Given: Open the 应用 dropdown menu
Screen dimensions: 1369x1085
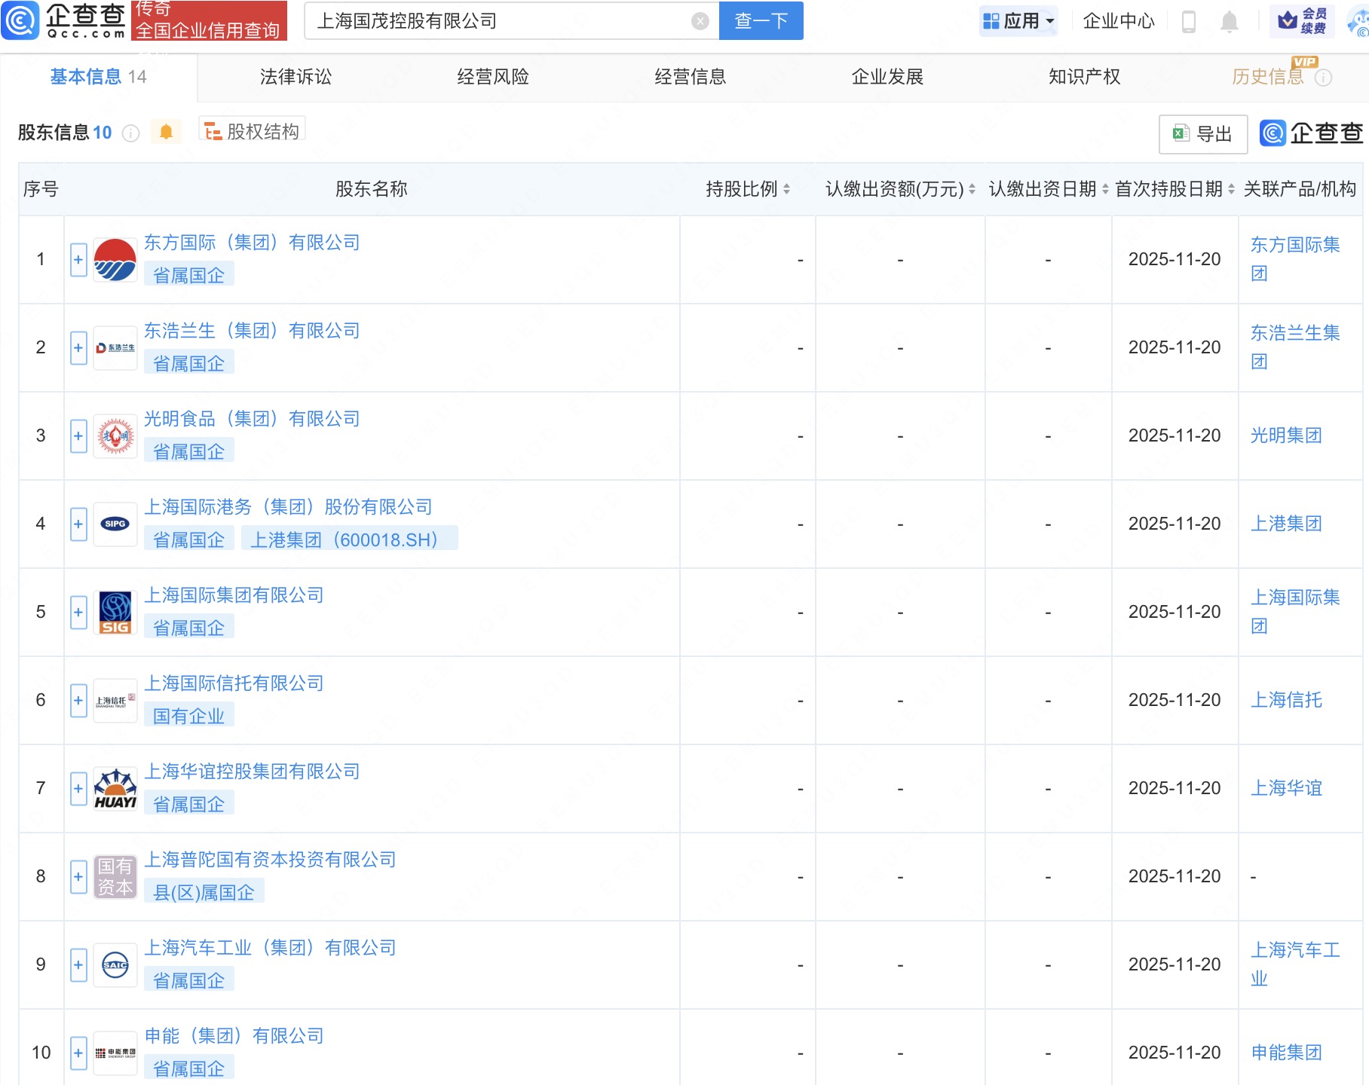Looking at the screenshot, I should (1019, 21).
